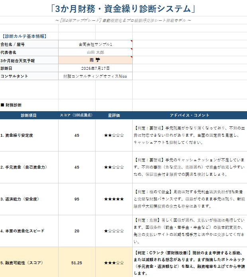Viewport: 247px width, 277px height.
Task: Click star rating for 手元資金 row
Action: point(114,167)
